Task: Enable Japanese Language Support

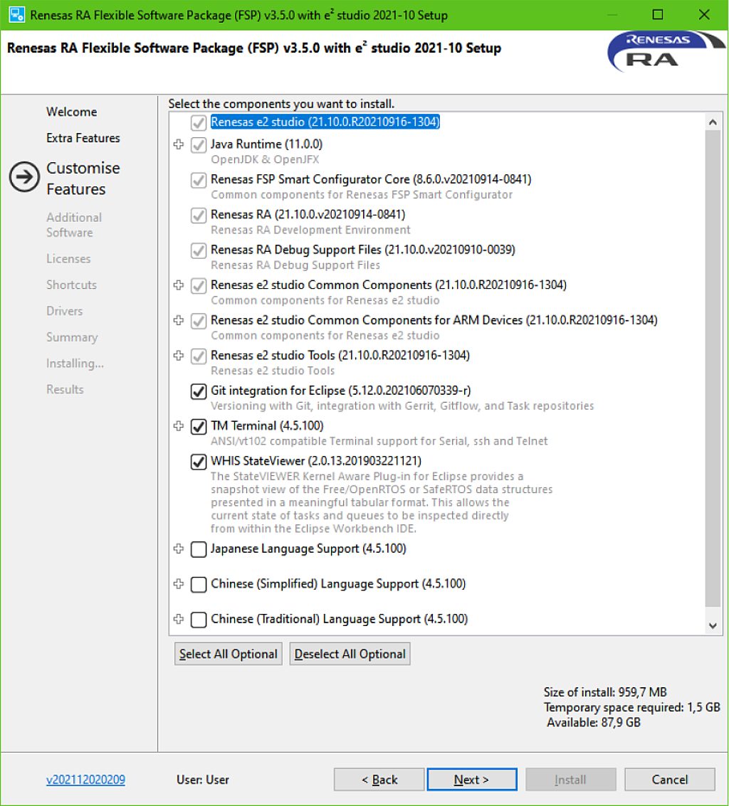Action: (198, 549)
